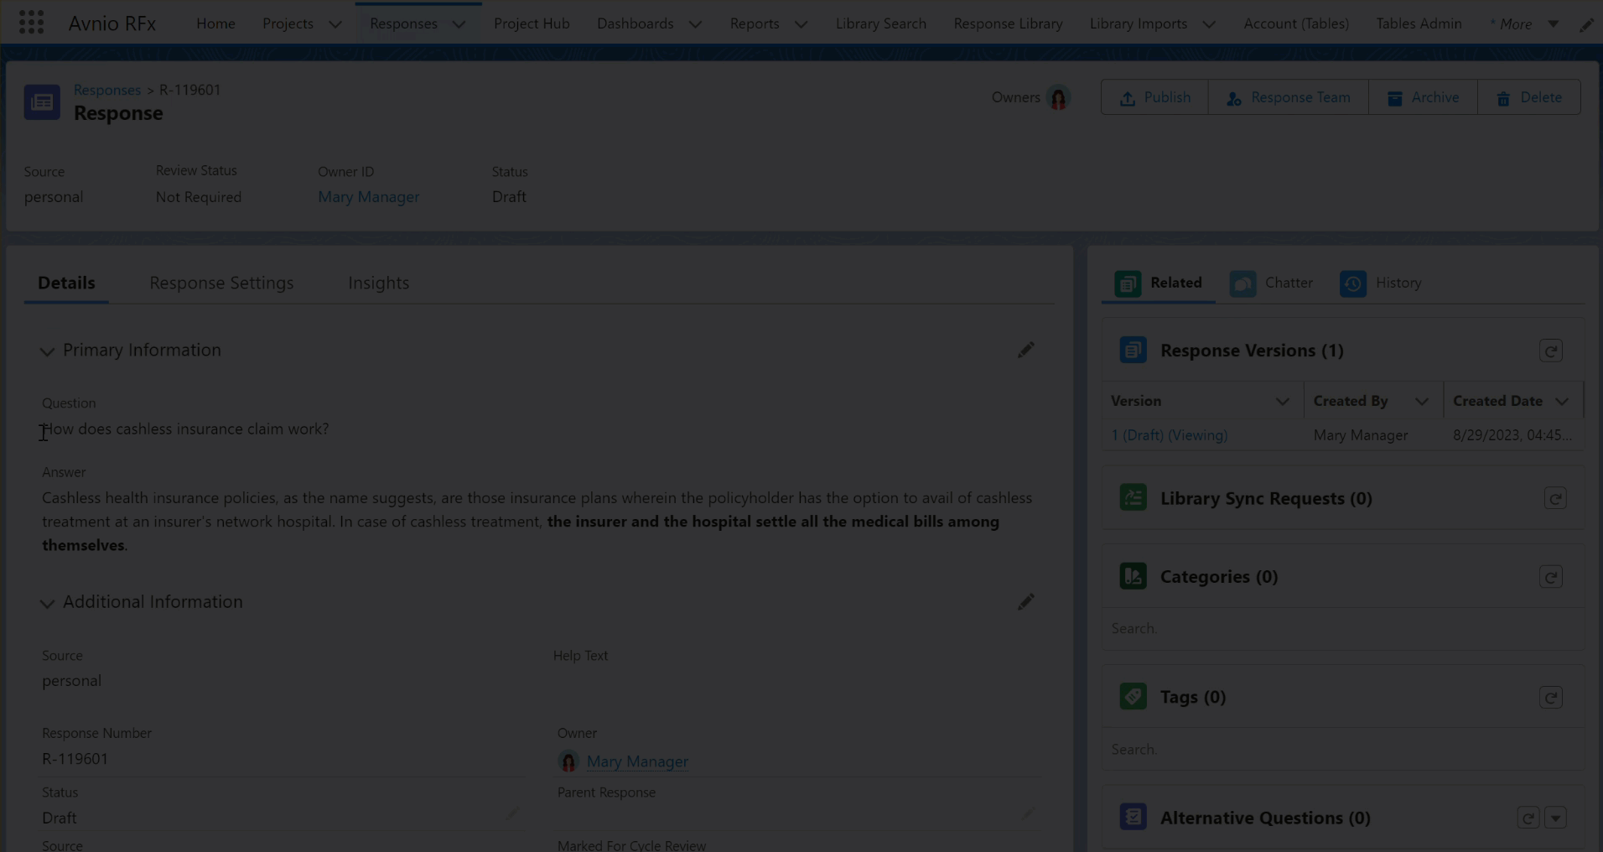Screen dimensions: 1603x852
Task: Click the Response Team button
Action: pos(1289,97)
